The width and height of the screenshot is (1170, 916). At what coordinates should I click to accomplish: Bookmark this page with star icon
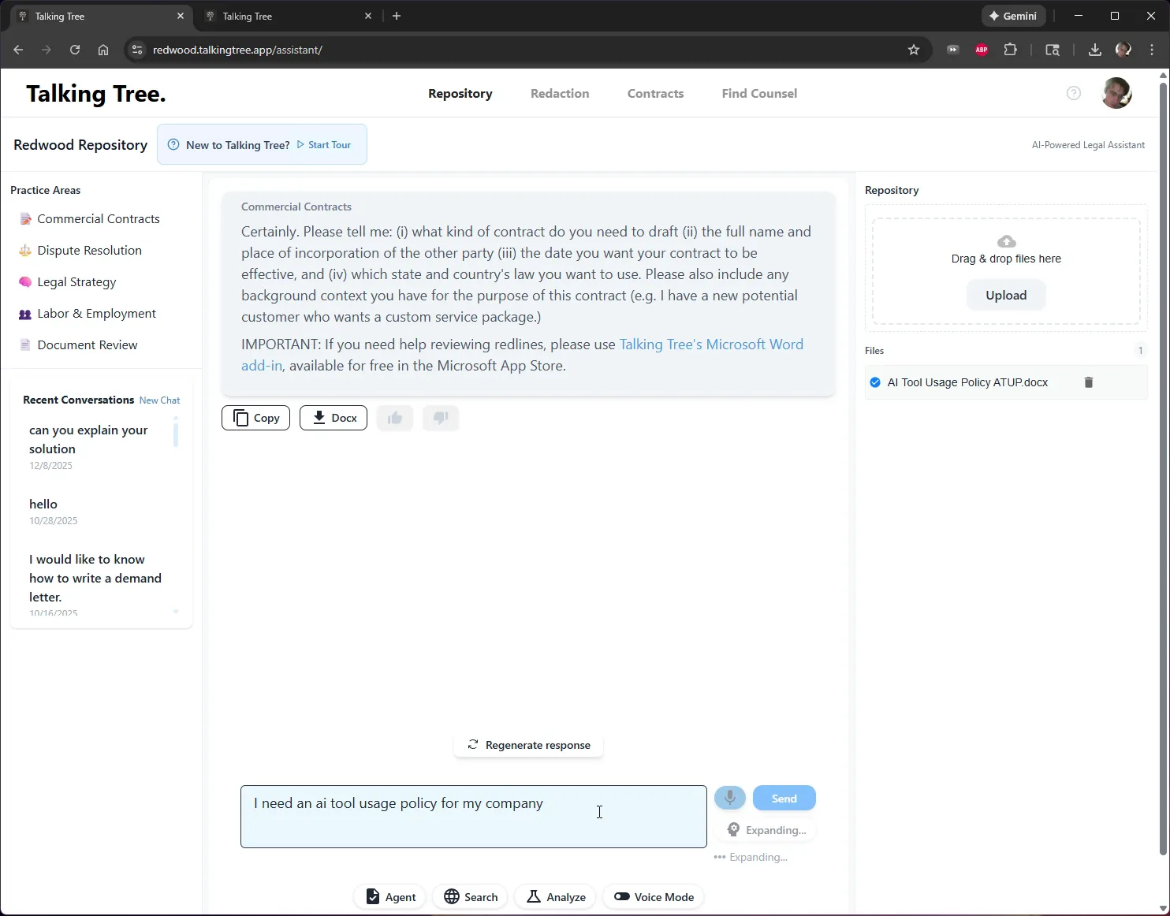click(x=914, y=50)
